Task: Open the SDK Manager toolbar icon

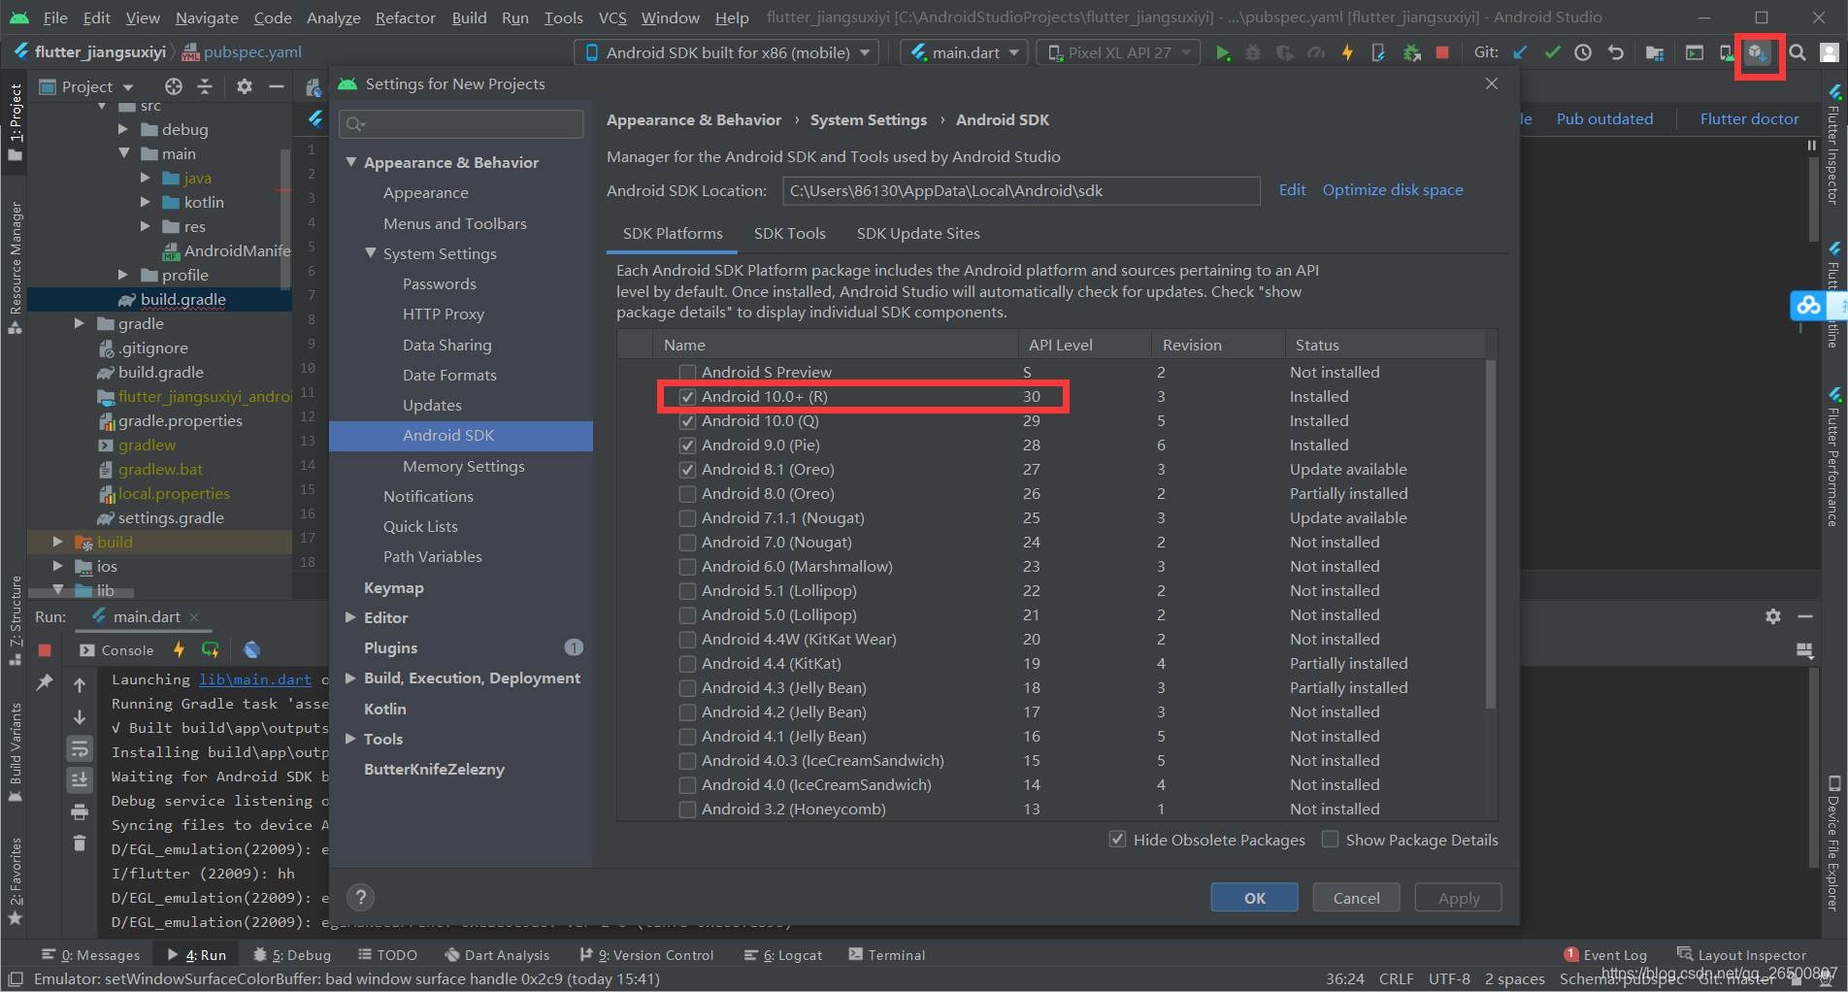Action: pos(1760,53)
